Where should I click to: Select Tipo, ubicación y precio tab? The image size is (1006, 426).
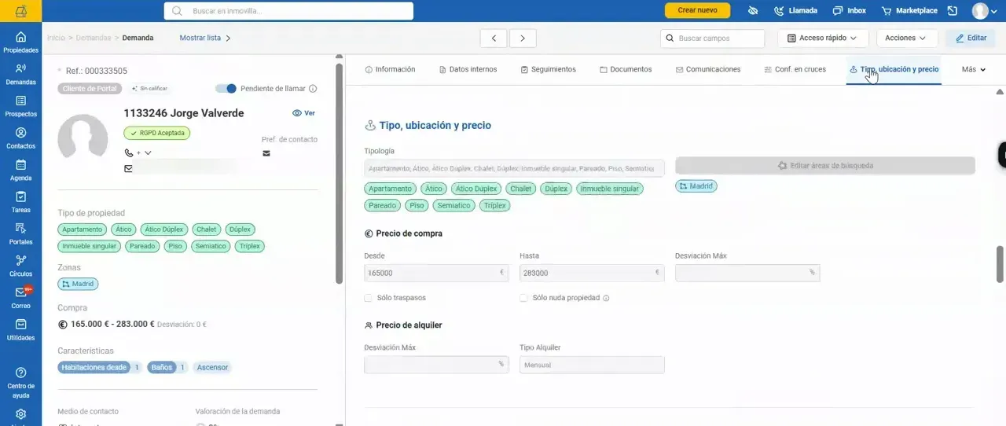[x=894, y=69]
